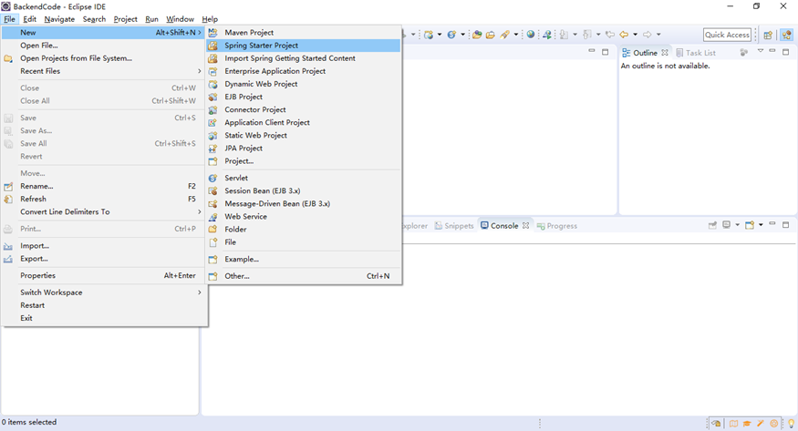Viewport: 798px width, 431px height.
Task: Click the Folder icon in New submenu
Action: pyautogui.click(x=212, y=230)
